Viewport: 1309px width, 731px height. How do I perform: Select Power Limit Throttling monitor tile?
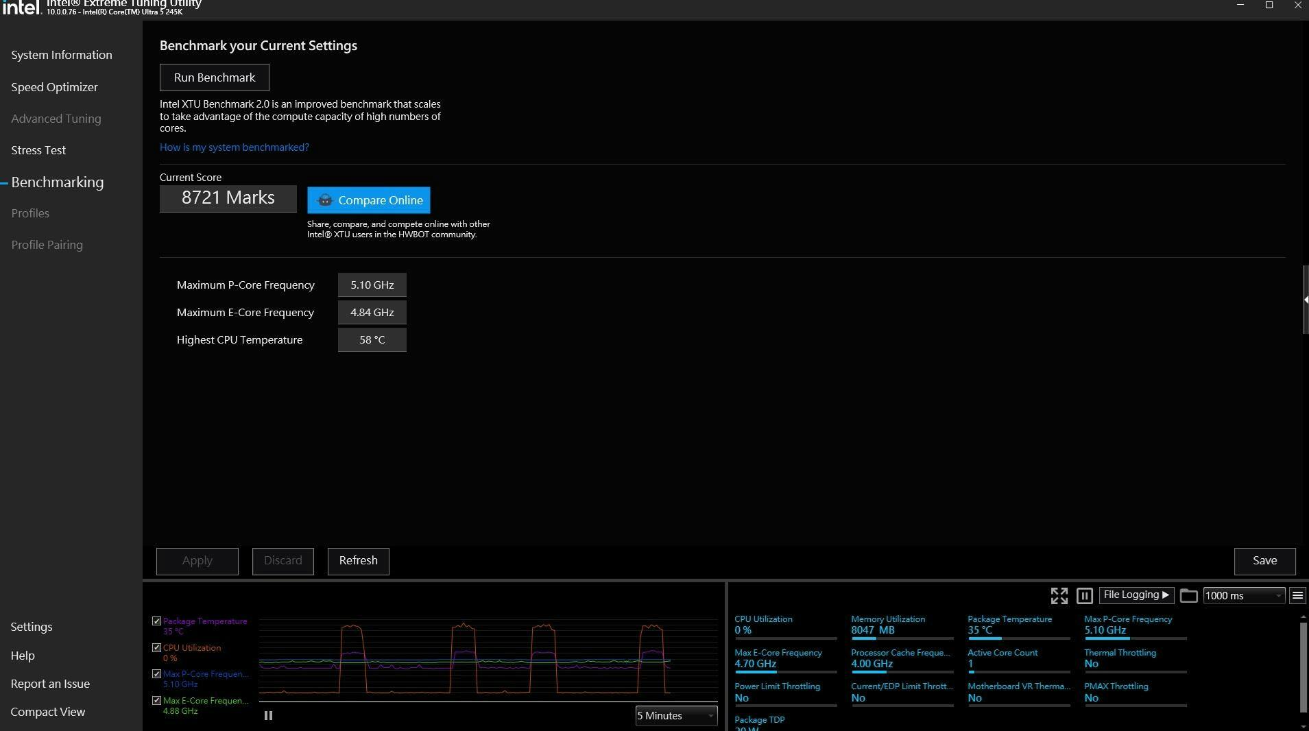[786, 694]
